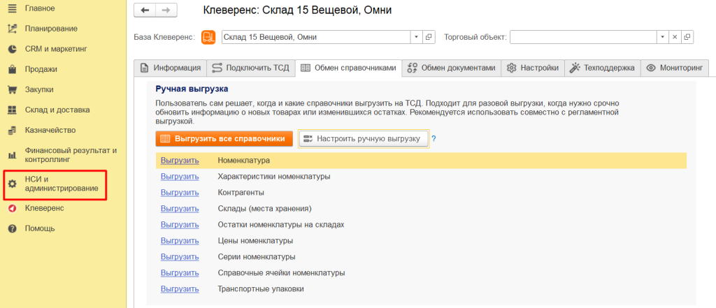Open the Планирование section

pyautogui.click(x=51, y=29)
